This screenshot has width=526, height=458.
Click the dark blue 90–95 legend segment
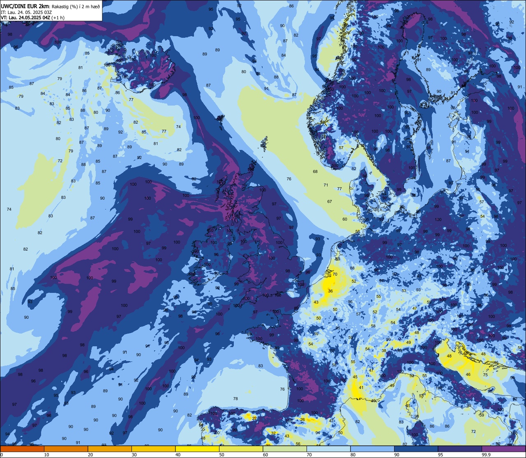pos(416,449)
